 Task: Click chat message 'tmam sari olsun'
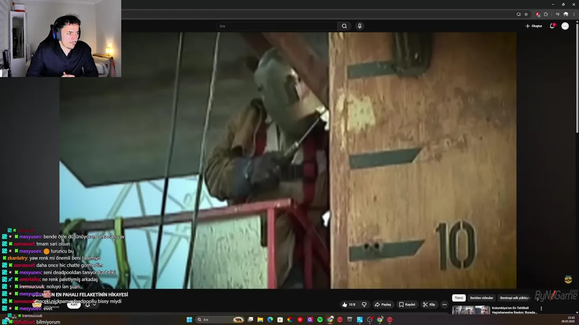pos(53,244)
